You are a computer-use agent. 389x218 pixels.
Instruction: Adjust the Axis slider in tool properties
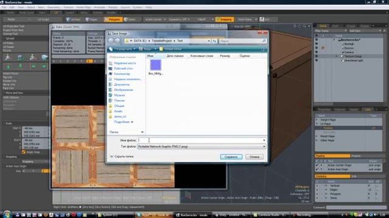35,171
